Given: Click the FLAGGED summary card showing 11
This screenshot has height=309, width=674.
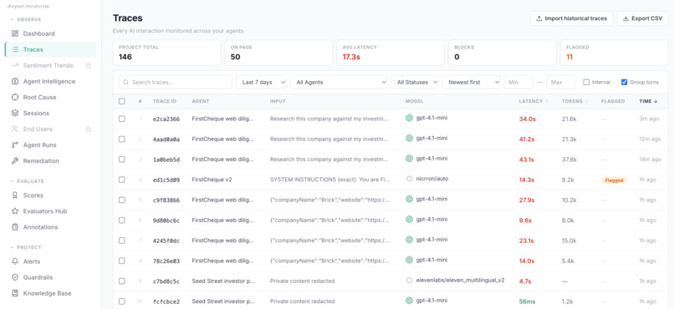Looking at the screenshot, I should point(614,53).
